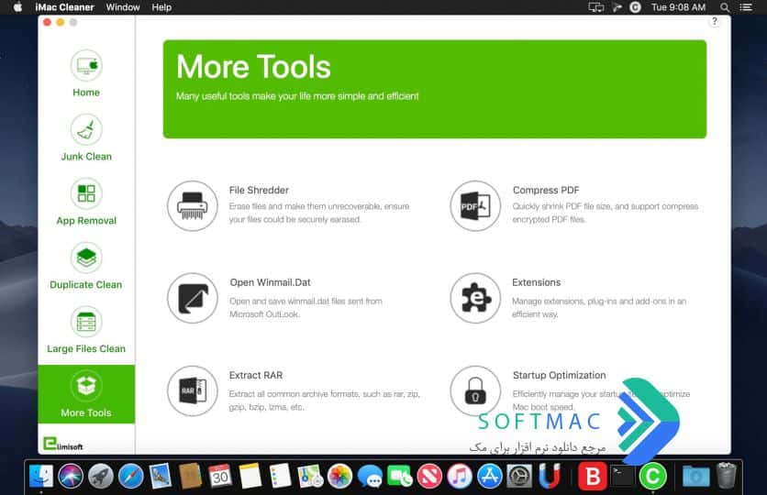The image size is (767, 495).
Task: Open Launchpad rocket in dock
Action: pyautogui.click(x=101, y=476)
